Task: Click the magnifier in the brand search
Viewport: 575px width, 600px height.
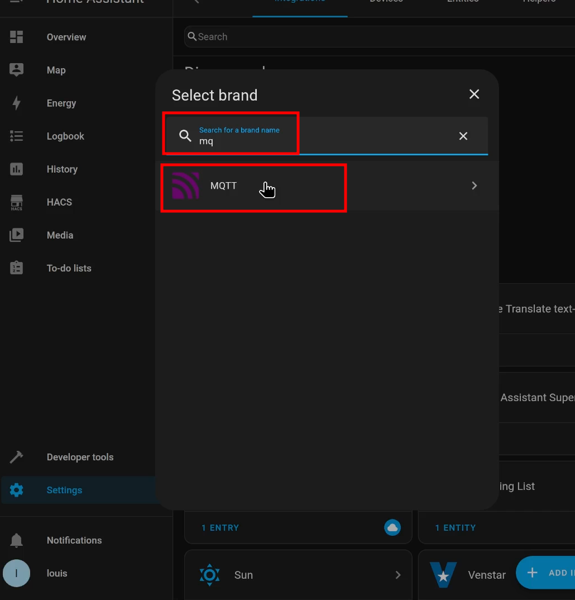Action: [185, 136]
